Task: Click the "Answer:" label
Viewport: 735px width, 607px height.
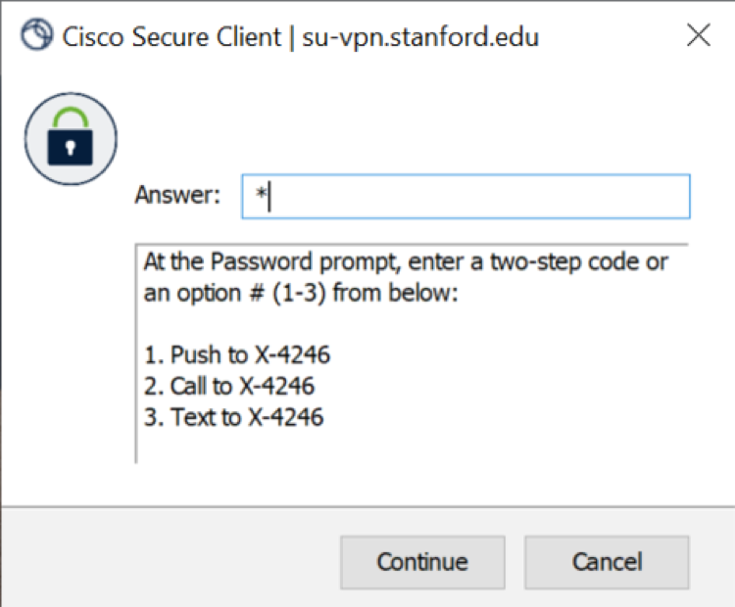Action: coord(178,195)
